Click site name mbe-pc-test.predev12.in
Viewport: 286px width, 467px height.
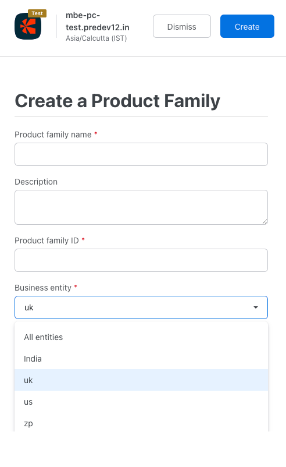coord(98,21)
